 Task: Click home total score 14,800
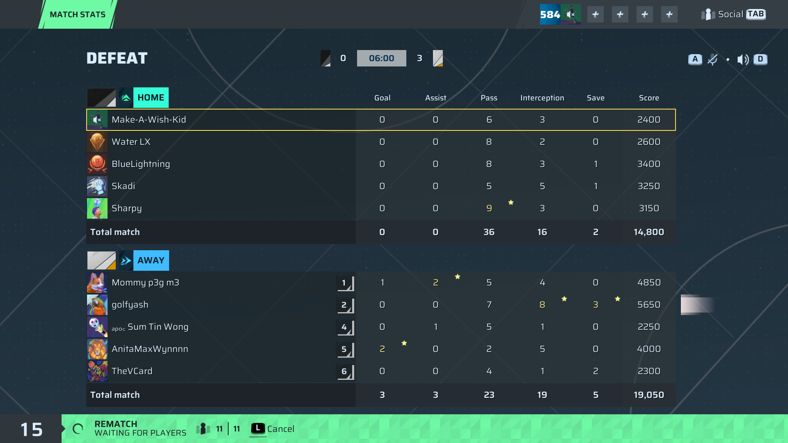tap(649, 232)
